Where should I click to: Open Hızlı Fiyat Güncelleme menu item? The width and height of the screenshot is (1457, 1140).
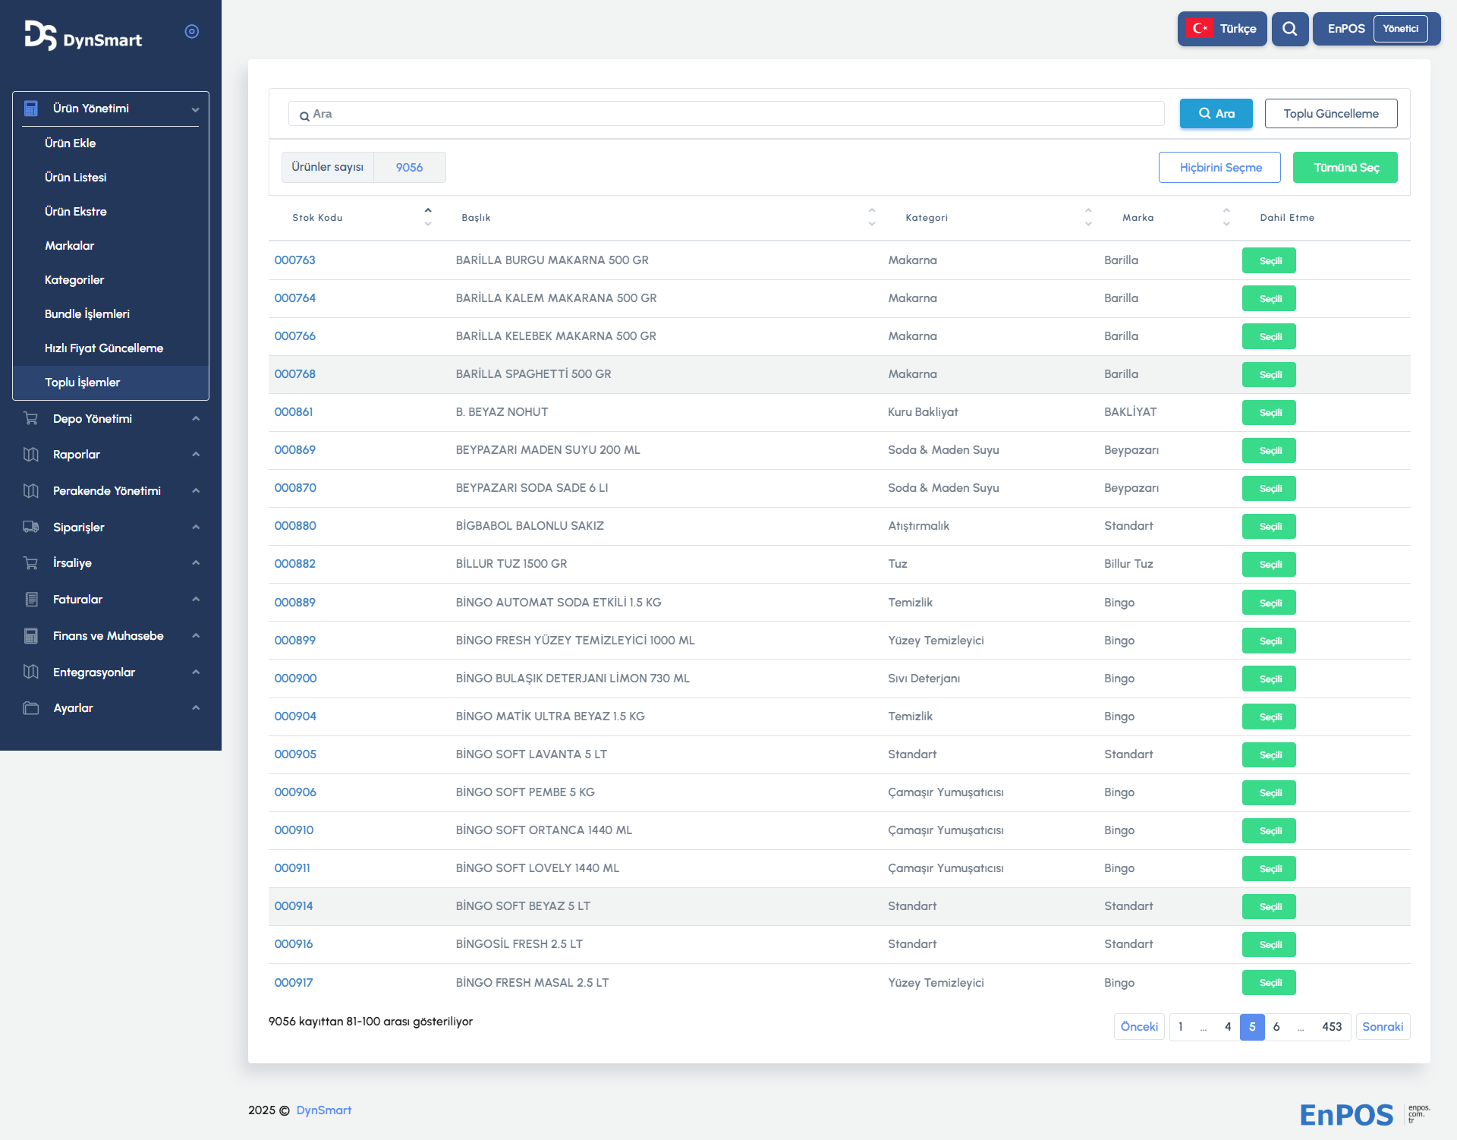point(104,348)
